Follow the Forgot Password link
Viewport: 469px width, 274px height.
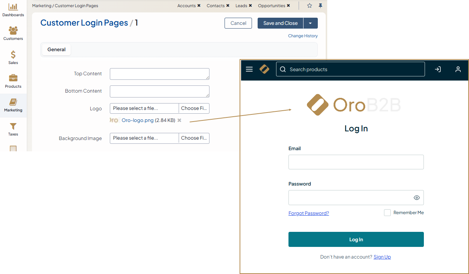coord(308,213)
